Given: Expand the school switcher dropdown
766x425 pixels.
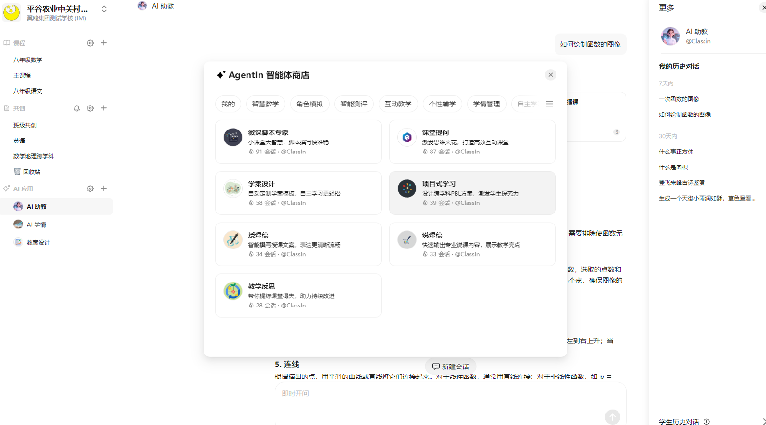Looking at the screenshot, I should [104, 9].
